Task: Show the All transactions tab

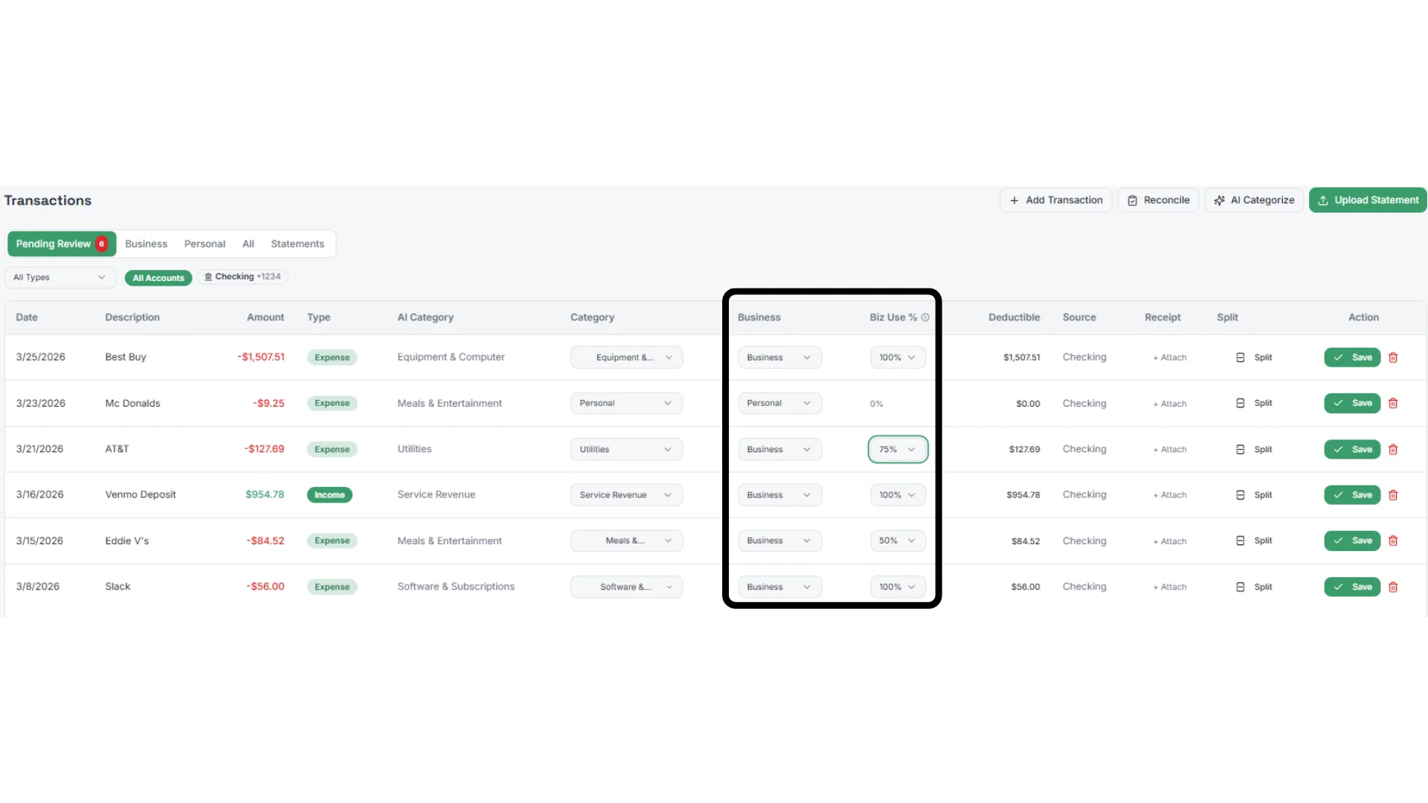Action: [x=248, y=244]
